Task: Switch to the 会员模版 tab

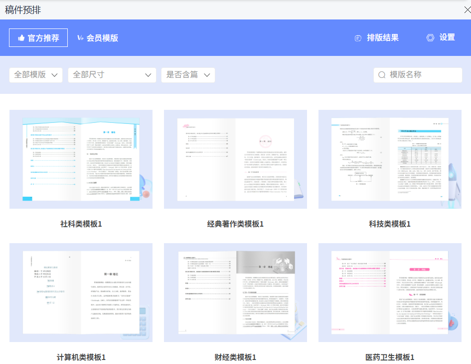Action: (x=97, y=36)
